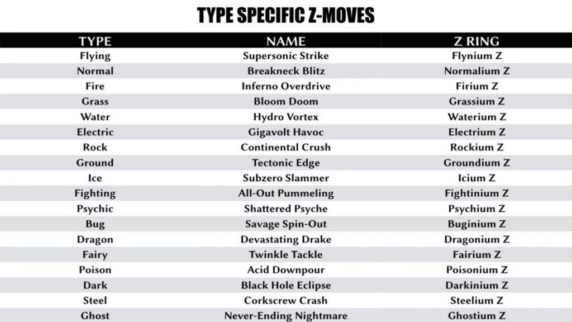Select the Continental Crush text
Image resolution: width=572 pixels, height=322 pixels.
pos(285,148)
